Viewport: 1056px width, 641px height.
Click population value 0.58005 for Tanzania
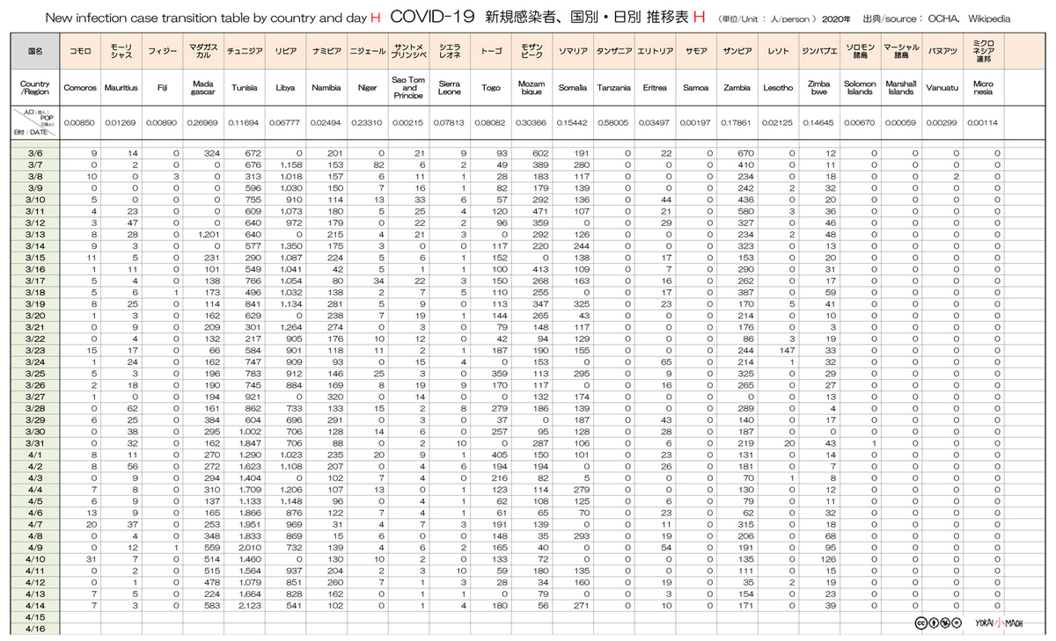(x=613, y=122)
